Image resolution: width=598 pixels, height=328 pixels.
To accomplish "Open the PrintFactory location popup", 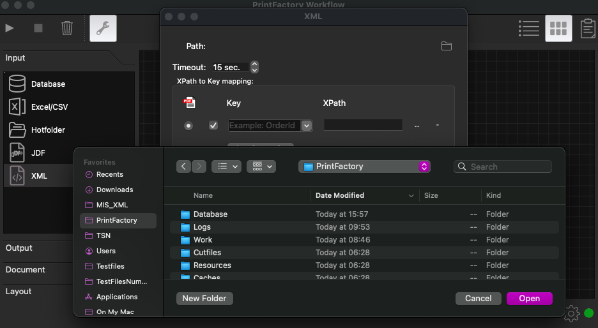I will pos(364,167).
